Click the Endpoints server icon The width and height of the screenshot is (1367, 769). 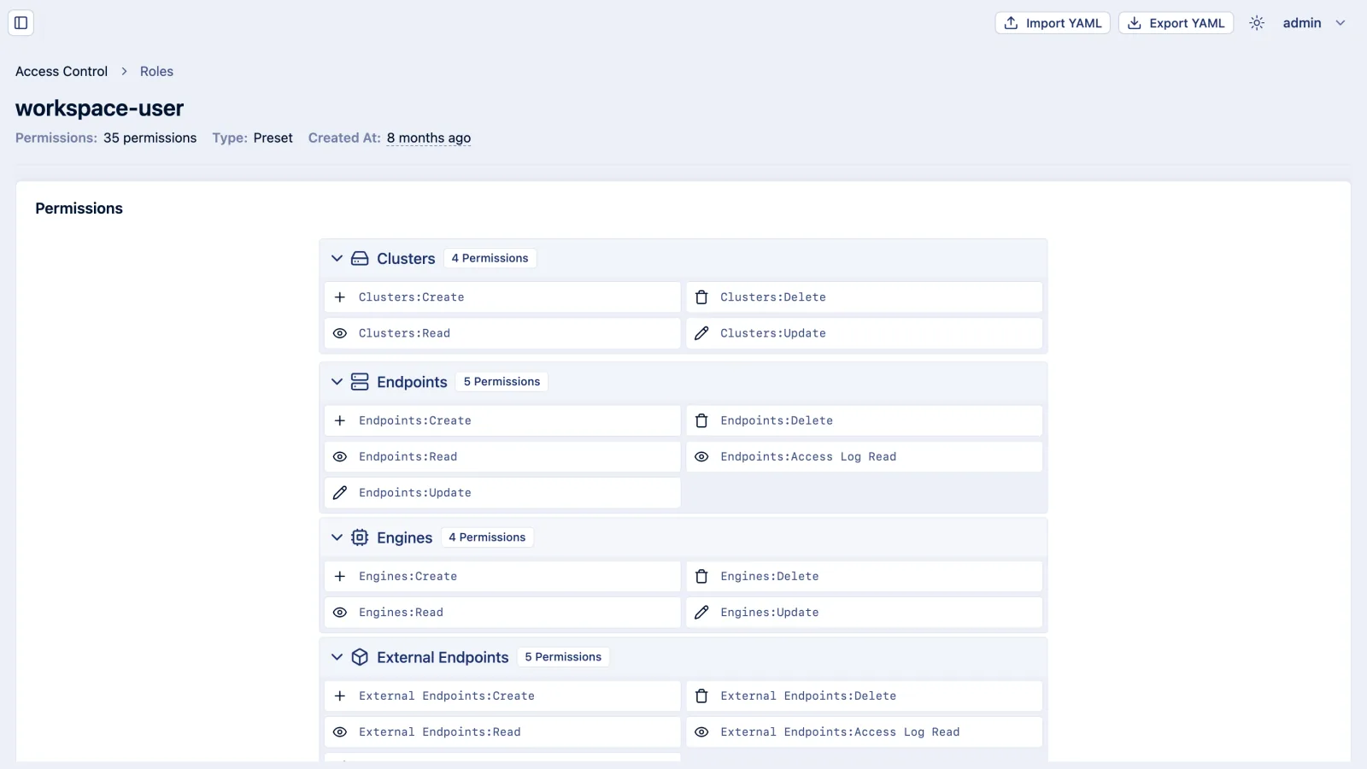(360, 382)
